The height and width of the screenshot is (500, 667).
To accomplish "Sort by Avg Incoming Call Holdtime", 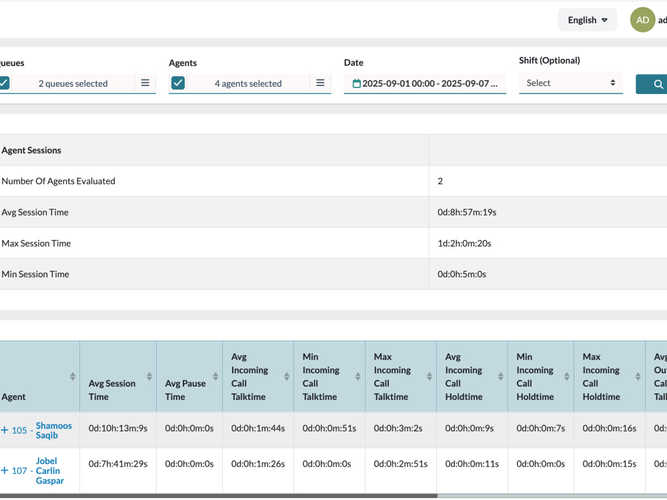I will pyautogui.click(x=501, y=376).
